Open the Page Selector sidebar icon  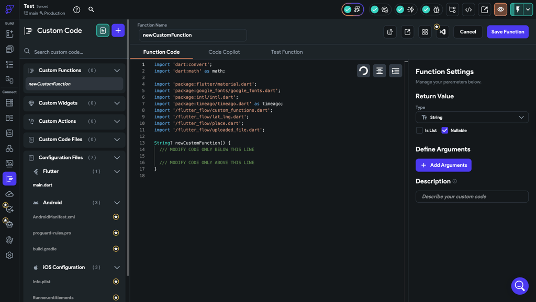tap(9, 49)
